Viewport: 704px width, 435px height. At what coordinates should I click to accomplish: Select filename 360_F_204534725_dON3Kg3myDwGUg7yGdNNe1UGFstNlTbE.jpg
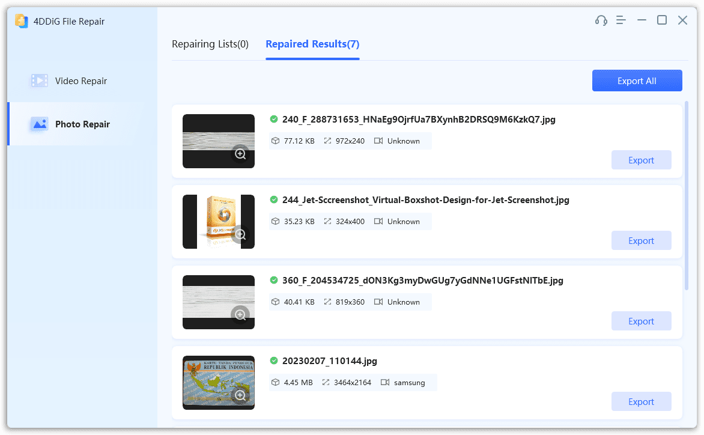(422, 280)
